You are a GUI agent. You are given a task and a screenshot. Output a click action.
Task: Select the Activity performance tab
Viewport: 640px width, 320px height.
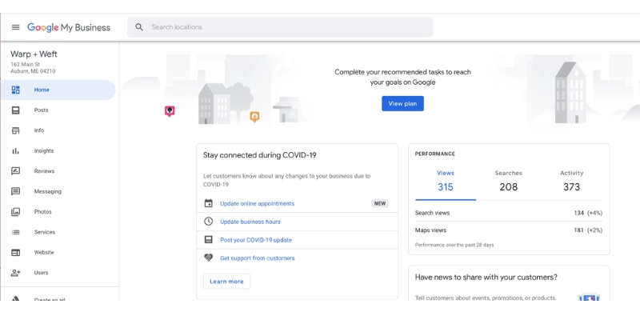click(x=571, y=182)
